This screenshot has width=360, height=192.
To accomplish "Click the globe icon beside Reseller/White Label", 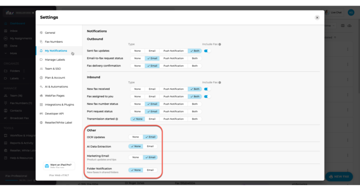I will (41, 123).
